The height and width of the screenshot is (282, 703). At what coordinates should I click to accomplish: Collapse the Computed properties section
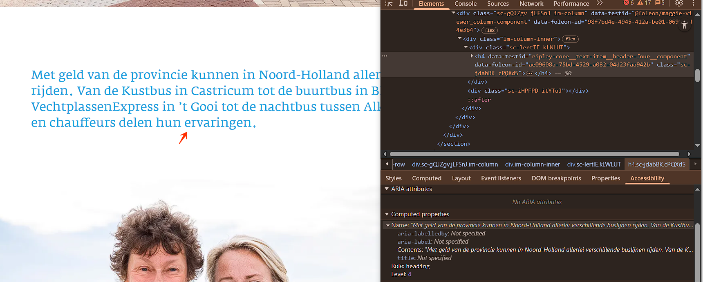(x=387, y=214)
